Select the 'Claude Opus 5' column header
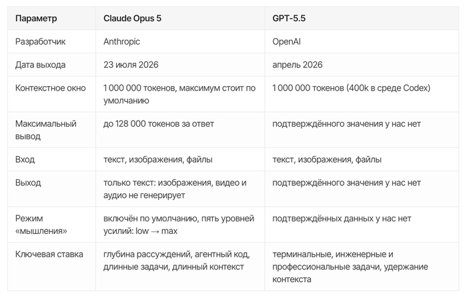The image size is (467, 296). [x=132, y=19]
